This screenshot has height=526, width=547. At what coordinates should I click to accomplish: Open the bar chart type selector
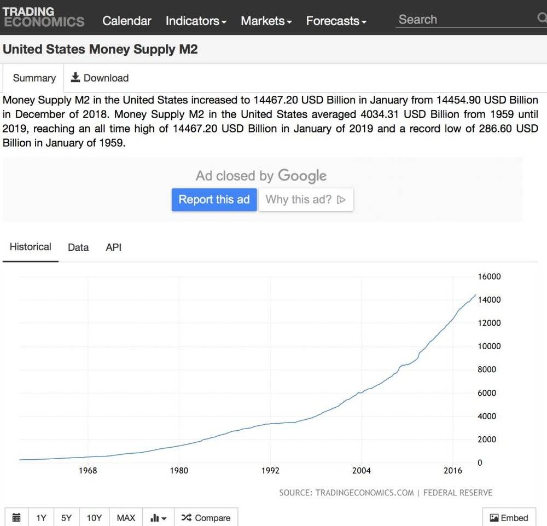click(x=159, y=518)
